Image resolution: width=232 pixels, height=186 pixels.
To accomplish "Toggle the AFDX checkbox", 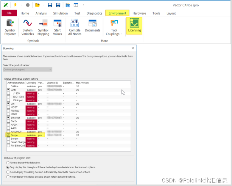I will (x=8, y=124).
